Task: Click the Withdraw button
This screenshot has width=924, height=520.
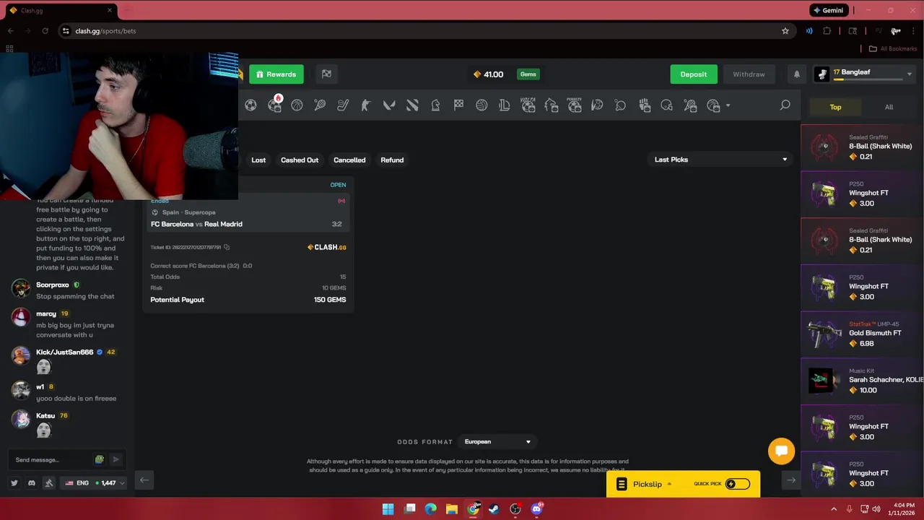Action: click(x=749, y=74)
